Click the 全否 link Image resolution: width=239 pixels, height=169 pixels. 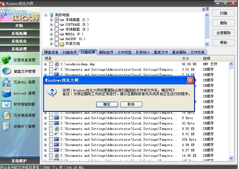205,9
